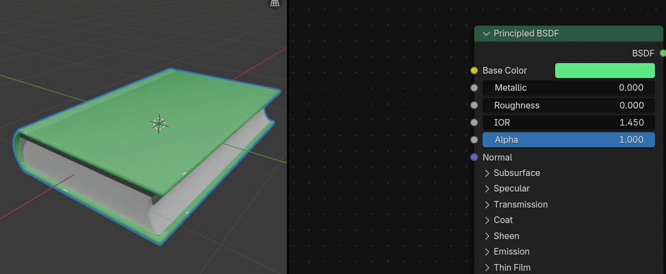This screenshot has width=666, height=274.
Task: Show the Emission options
Action: click(x=488, y=252)
